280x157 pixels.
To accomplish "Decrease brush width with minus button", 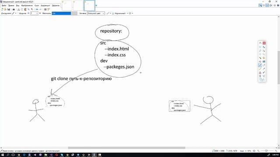I will (x=28, y=14).
